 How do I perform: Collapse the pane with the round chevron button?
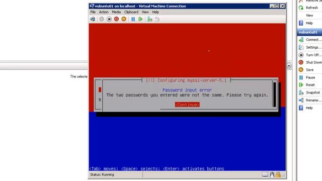(x=289, y=66)
